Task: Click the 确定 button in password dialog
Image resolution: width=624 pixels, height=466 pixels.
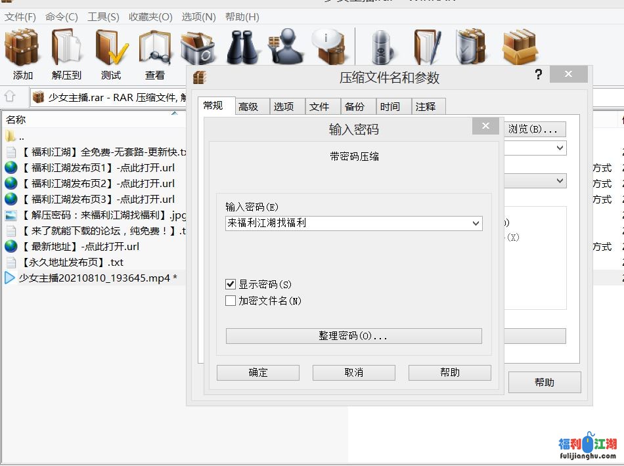Action: (258, 373)
